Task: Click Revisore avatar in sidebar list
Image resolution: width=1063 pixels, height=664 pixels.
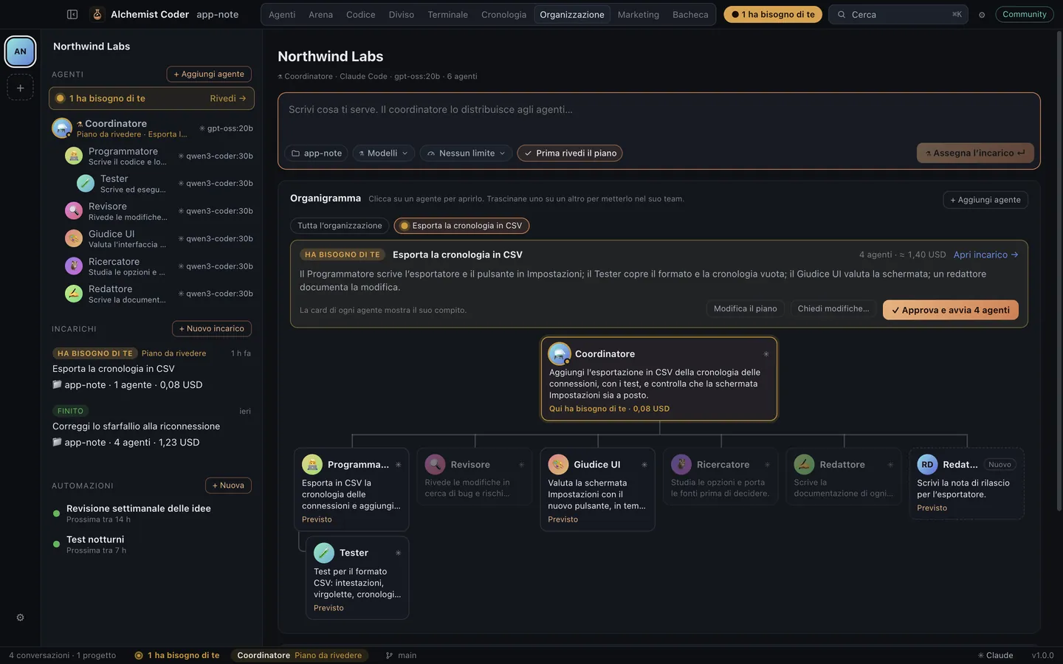Action: tap(74, 211)
